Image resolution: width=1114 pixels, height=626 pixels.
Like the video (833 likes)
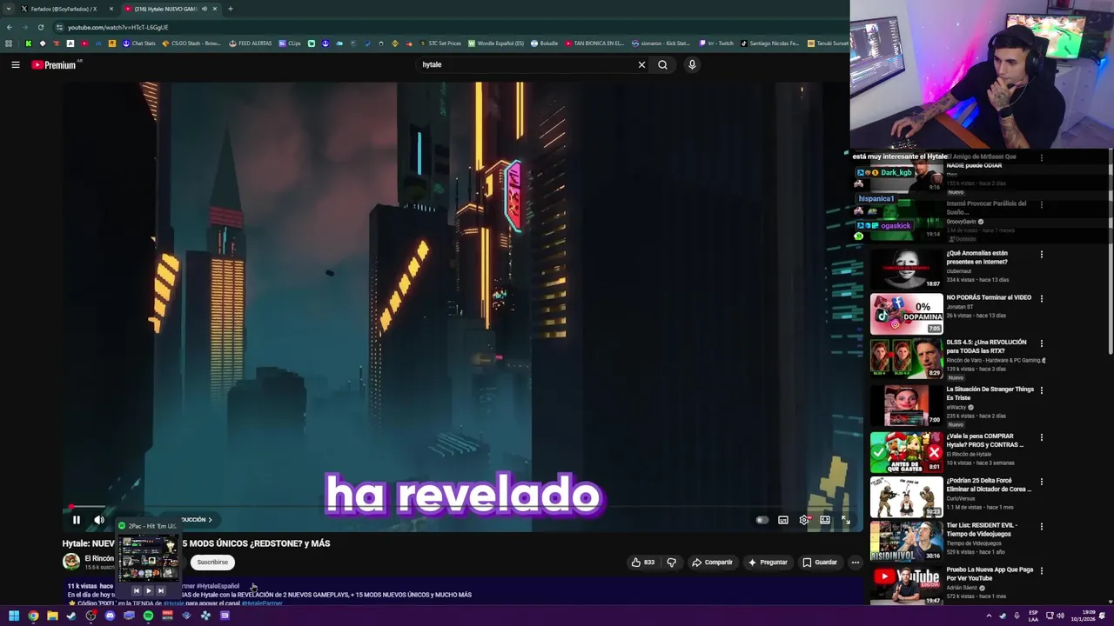pyautogui.click(x=642, y=563)
